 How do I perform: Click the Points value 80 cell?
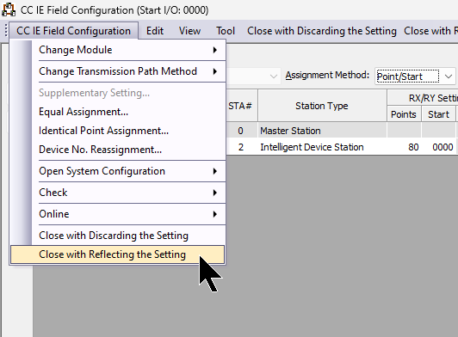click(404, 147)
